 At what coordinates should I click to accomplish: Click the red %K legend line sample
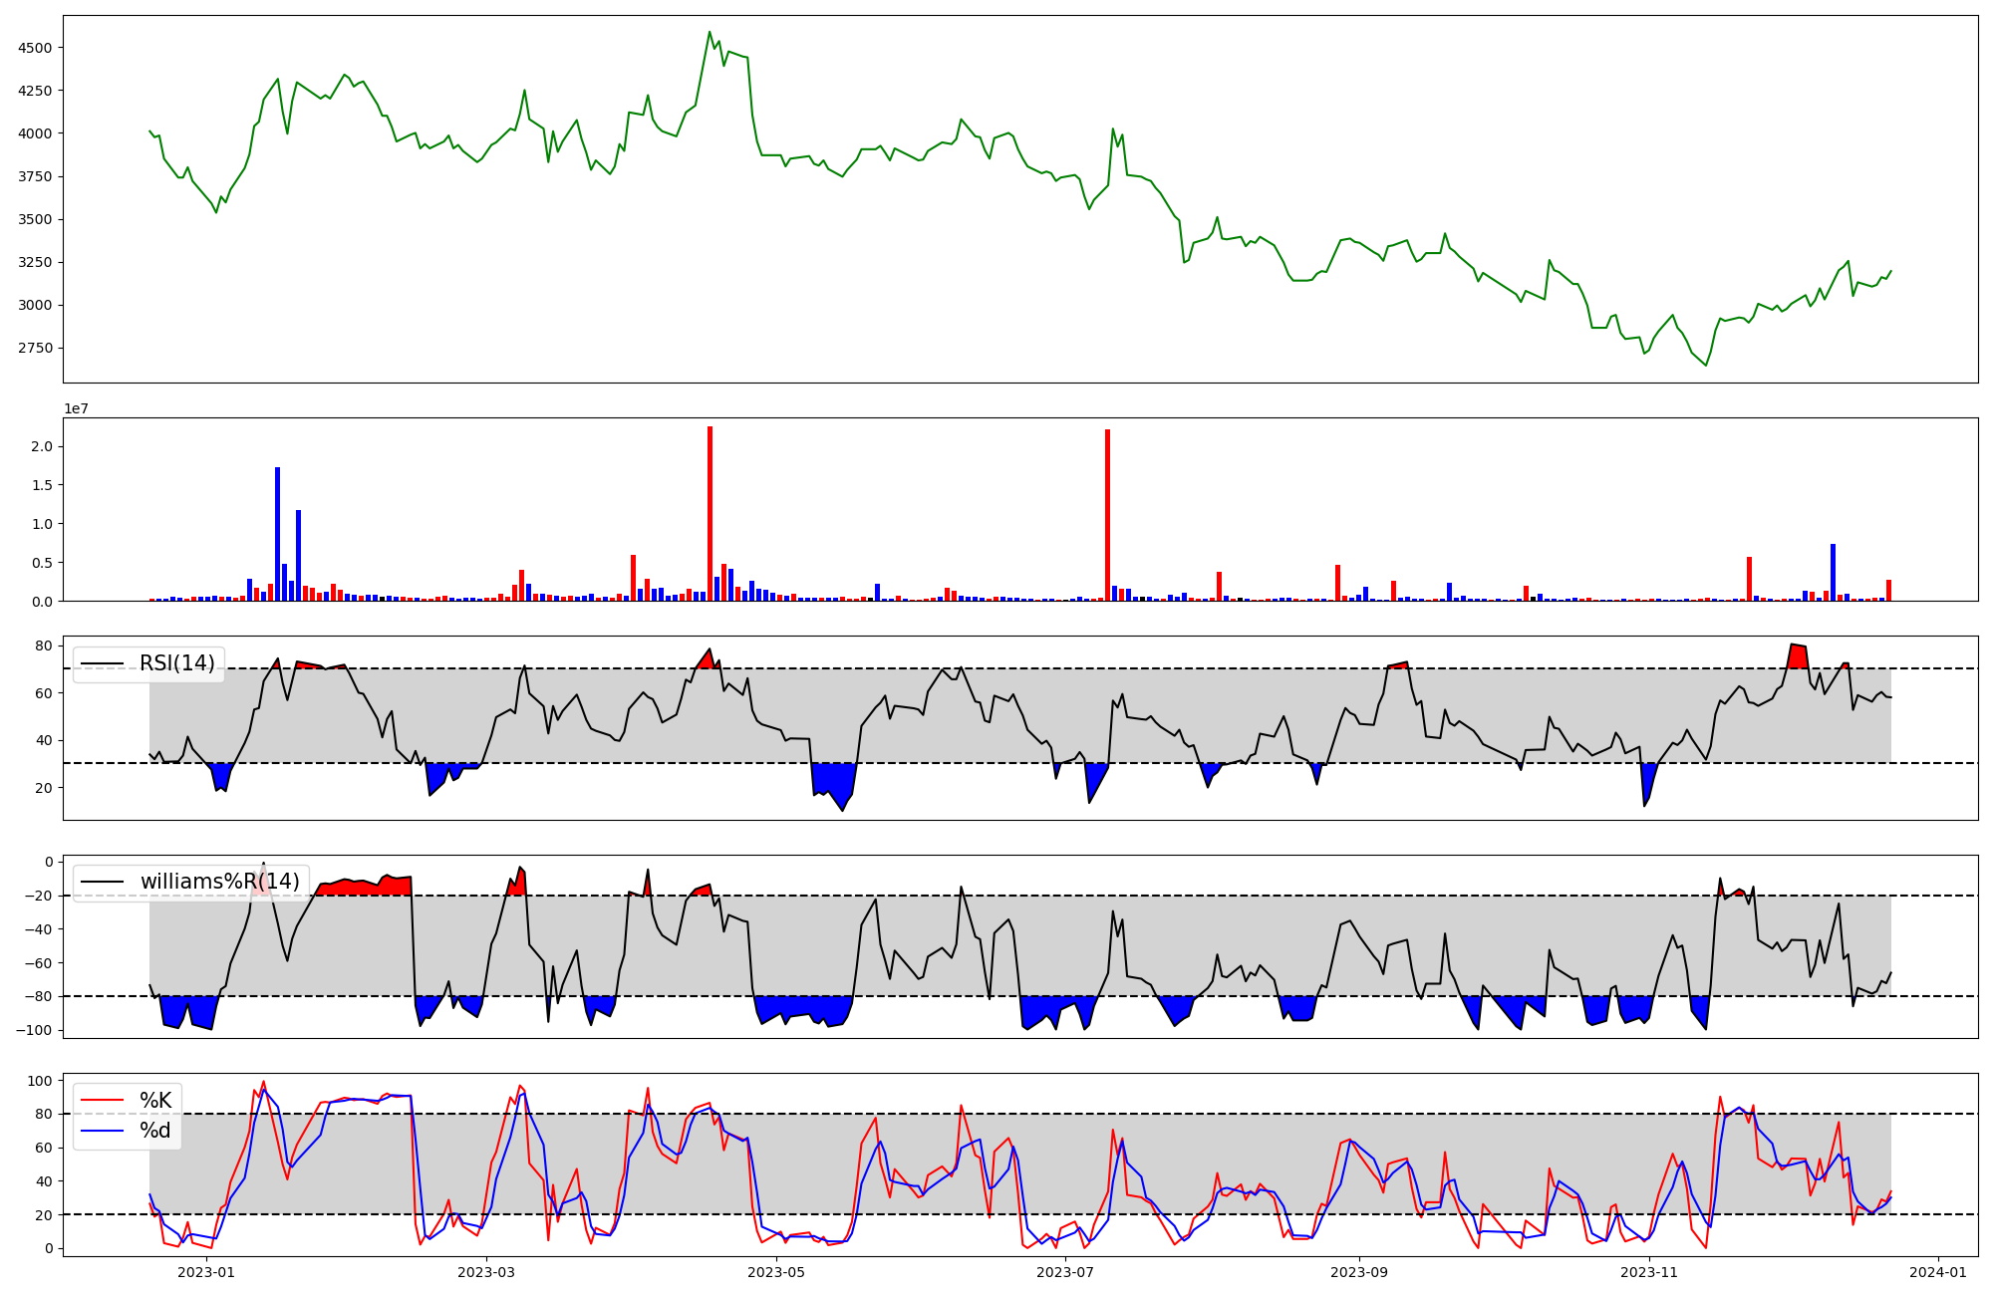click(102, 1101)
